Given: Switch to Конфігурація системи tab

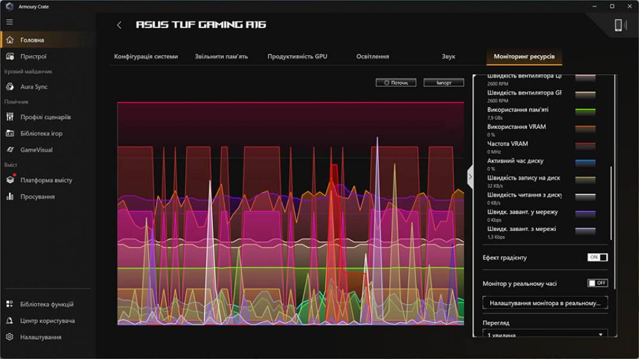Looking at the screenshot, I should point(146,56).
